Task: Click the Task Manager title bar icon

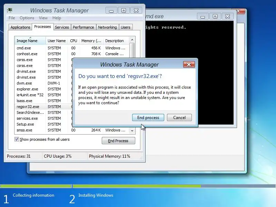Action: point(10,10)
